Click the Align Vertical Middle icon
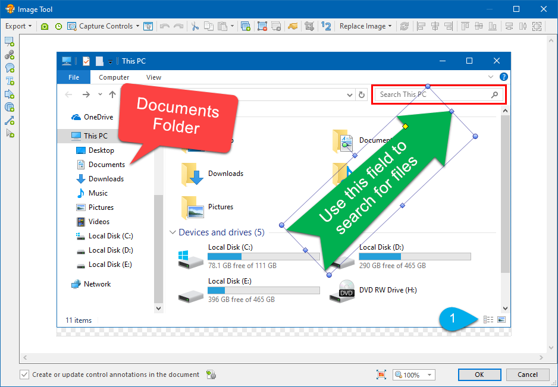 (x=479, y=26)
